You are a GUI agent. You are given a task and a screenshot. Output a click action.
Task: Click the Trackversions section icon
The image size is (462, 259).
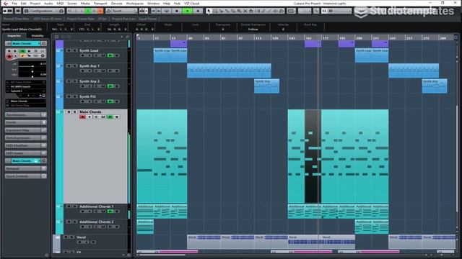coord(44,115)
